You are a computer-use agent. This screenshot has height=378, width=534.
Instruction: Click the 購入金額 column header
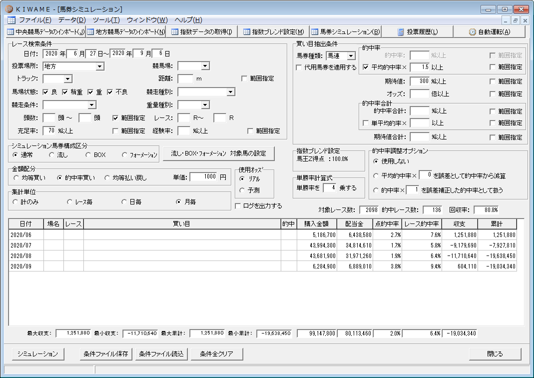(x=317, y=224)
